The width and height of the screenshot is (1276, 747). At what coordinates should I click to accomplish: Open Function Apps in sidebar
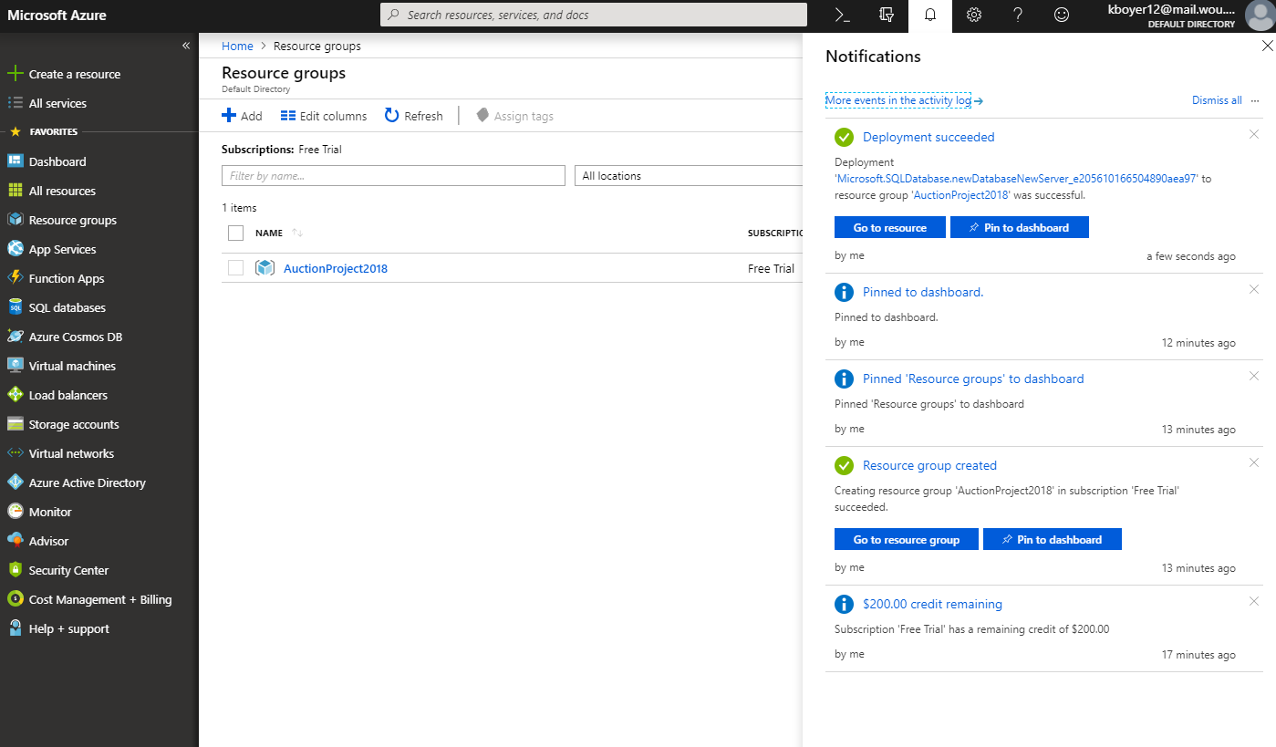pyautogui.click(x=67, y=278)
